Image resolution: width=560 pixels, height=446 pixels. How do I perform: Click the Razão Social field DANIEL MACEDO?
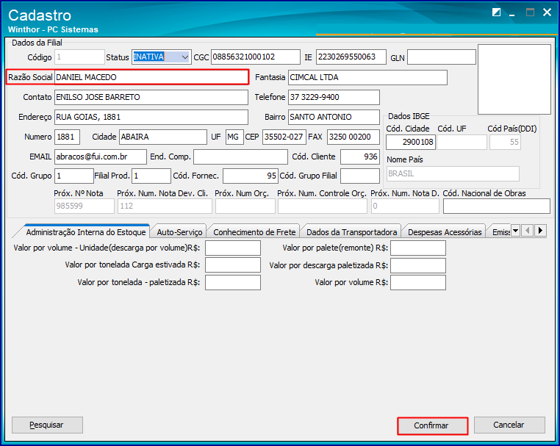point(151,77)
